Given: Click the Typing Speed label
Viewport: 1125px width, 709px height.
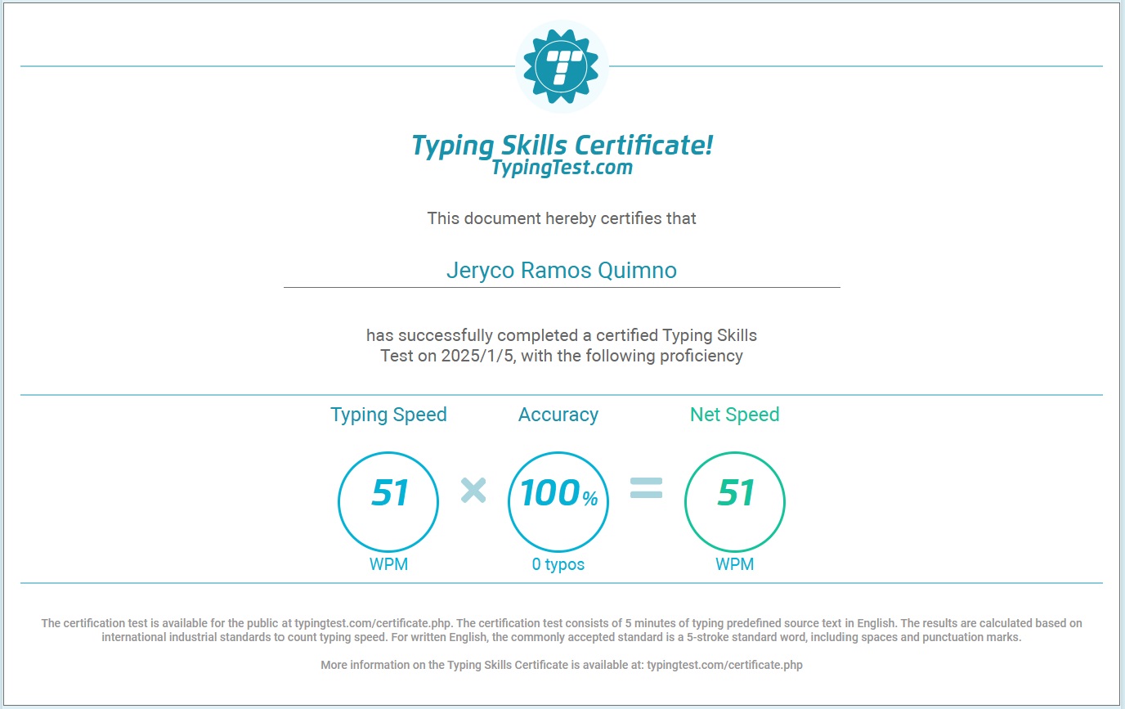Looking at the screenshot, I should [388, 415].
